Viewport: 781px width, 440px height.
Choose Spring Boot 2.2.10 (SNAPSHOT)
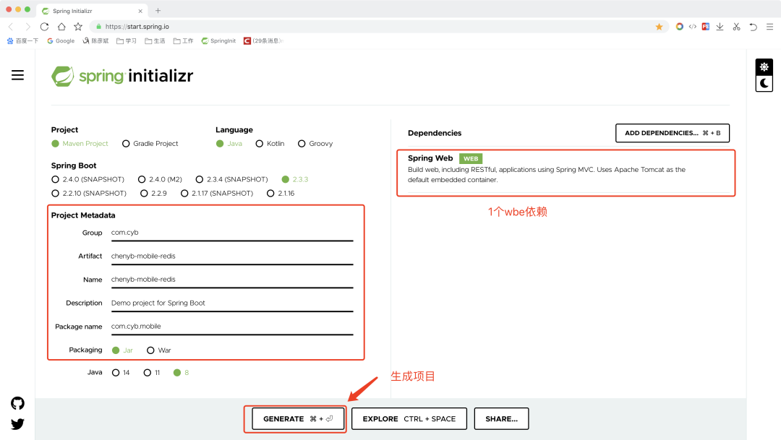(x=89, y=193)
